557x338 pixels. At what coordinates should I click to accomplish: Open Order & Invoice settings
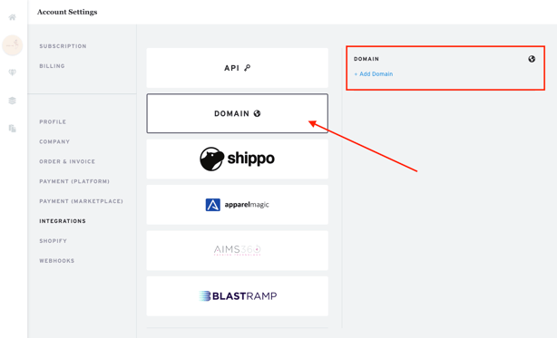(67, 161)
